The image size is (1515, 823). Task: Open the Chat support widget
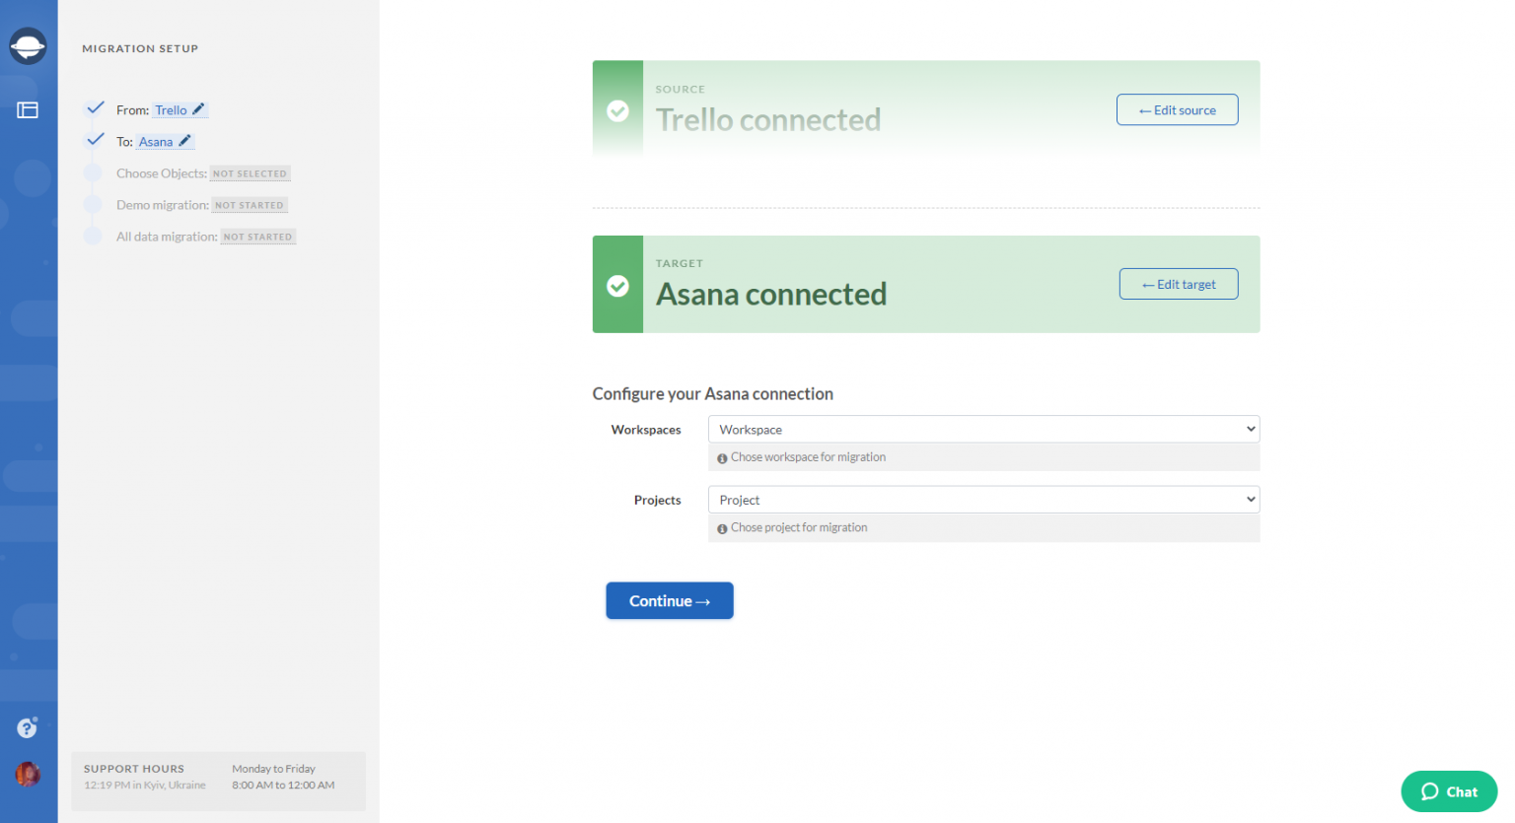point(1448,791)
